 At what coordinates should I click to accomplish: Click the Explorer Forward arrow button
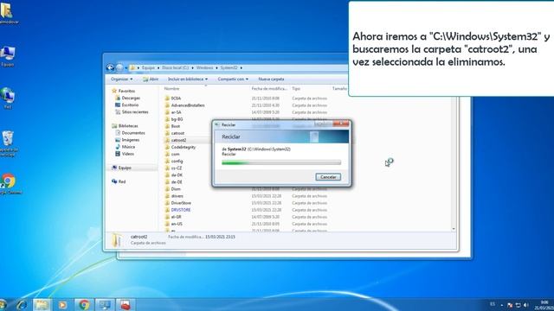(x=119, y=67)
